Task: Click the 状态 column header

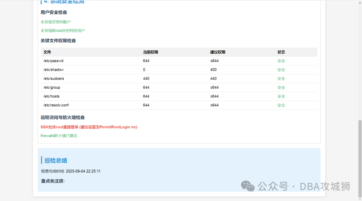Action: coord(281,52)
